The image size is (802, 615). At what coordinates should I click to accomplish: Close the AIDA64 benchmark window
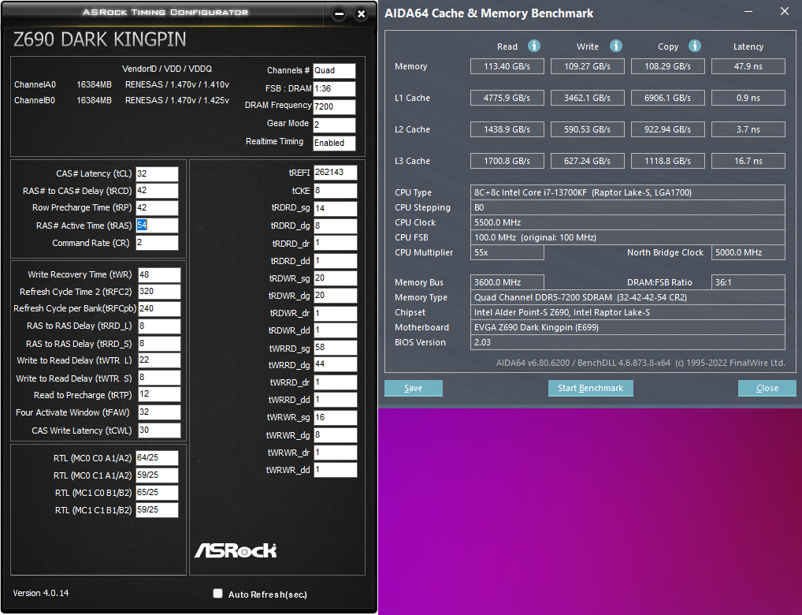point(785,11)
